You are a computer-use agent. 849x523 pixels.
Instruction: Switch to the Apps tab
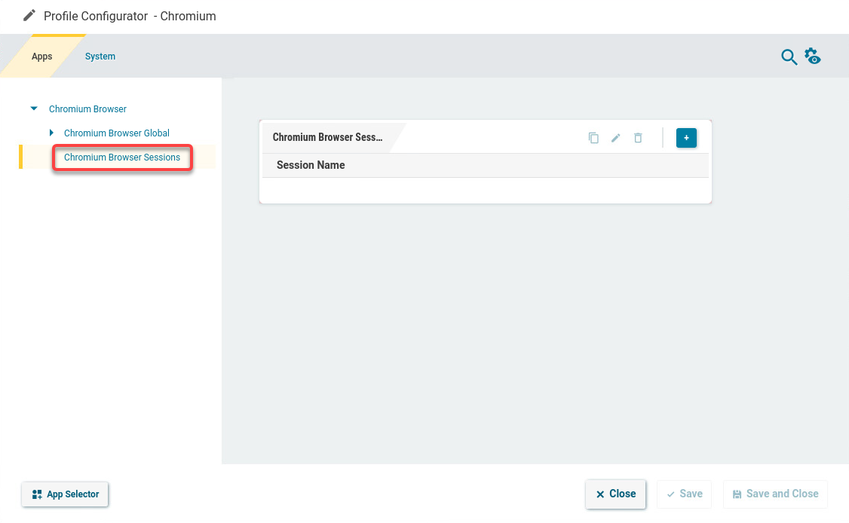pyautogui.click(x=42, y=57)
